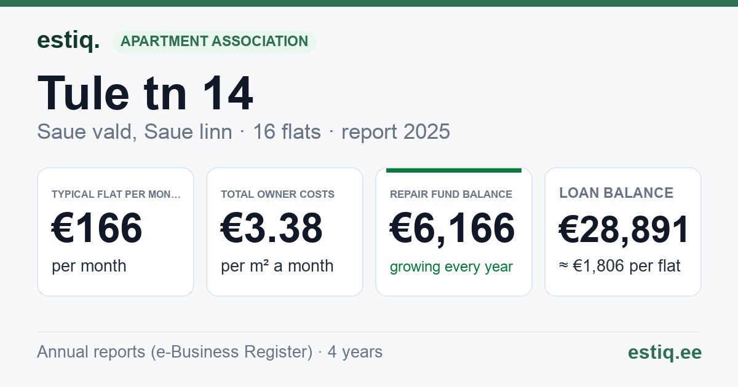
Task: Click the 'per month' caption under €166
Action: coord(89,266)
